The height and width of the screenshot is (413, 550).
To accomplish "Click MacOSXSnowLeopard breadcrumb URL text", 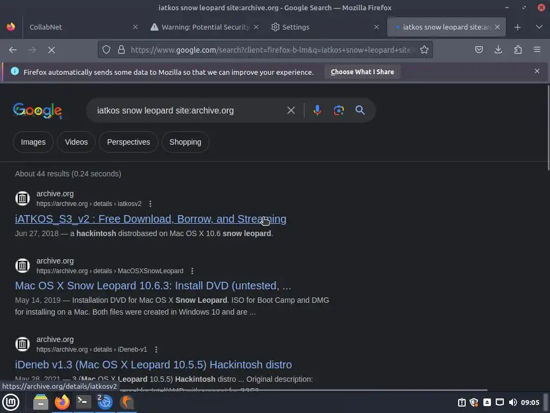I will click(110, 271).
